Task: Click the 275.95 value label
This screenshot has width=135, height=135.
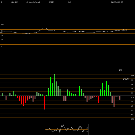Action: pyautogui.click(x=126, y=79)
